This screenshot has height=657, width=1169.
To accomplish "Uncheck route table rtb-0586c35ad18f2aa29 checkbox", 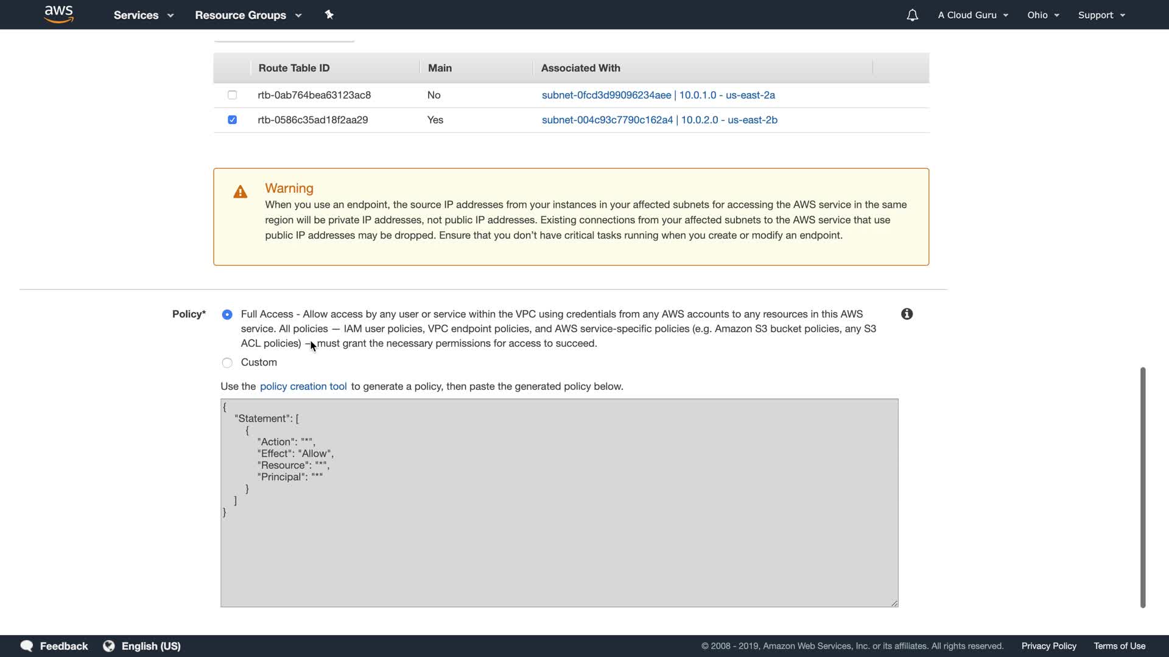I will pos(232,120).
